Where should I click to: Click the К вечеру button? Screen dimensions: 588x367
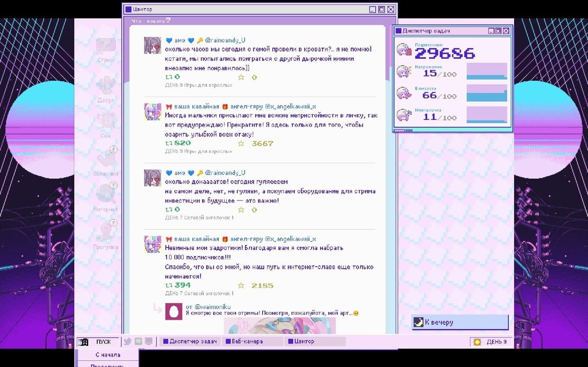(x=460, y=323)
